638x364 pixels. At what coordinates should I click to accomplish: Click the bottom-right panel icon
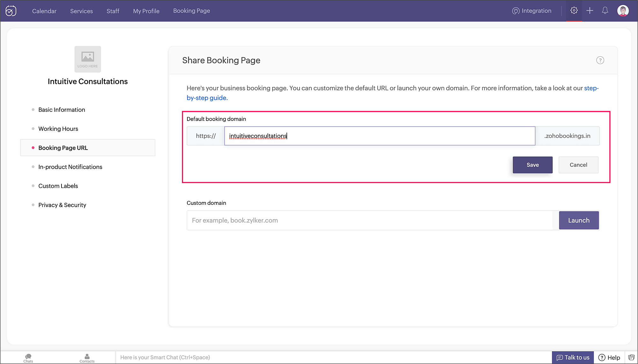(631, 357)
